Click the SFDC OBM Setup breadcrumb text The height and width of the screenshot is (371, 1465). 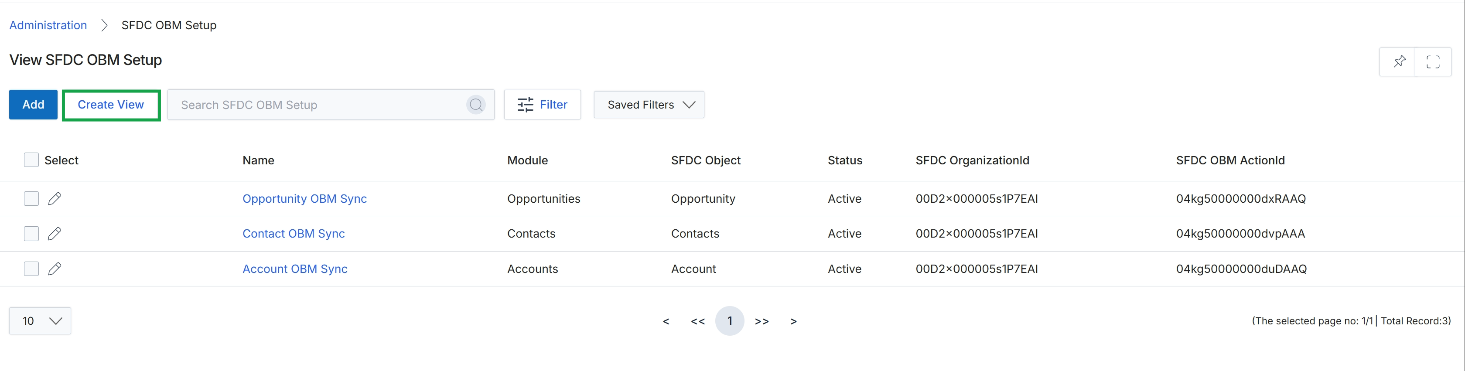[169, 25]
